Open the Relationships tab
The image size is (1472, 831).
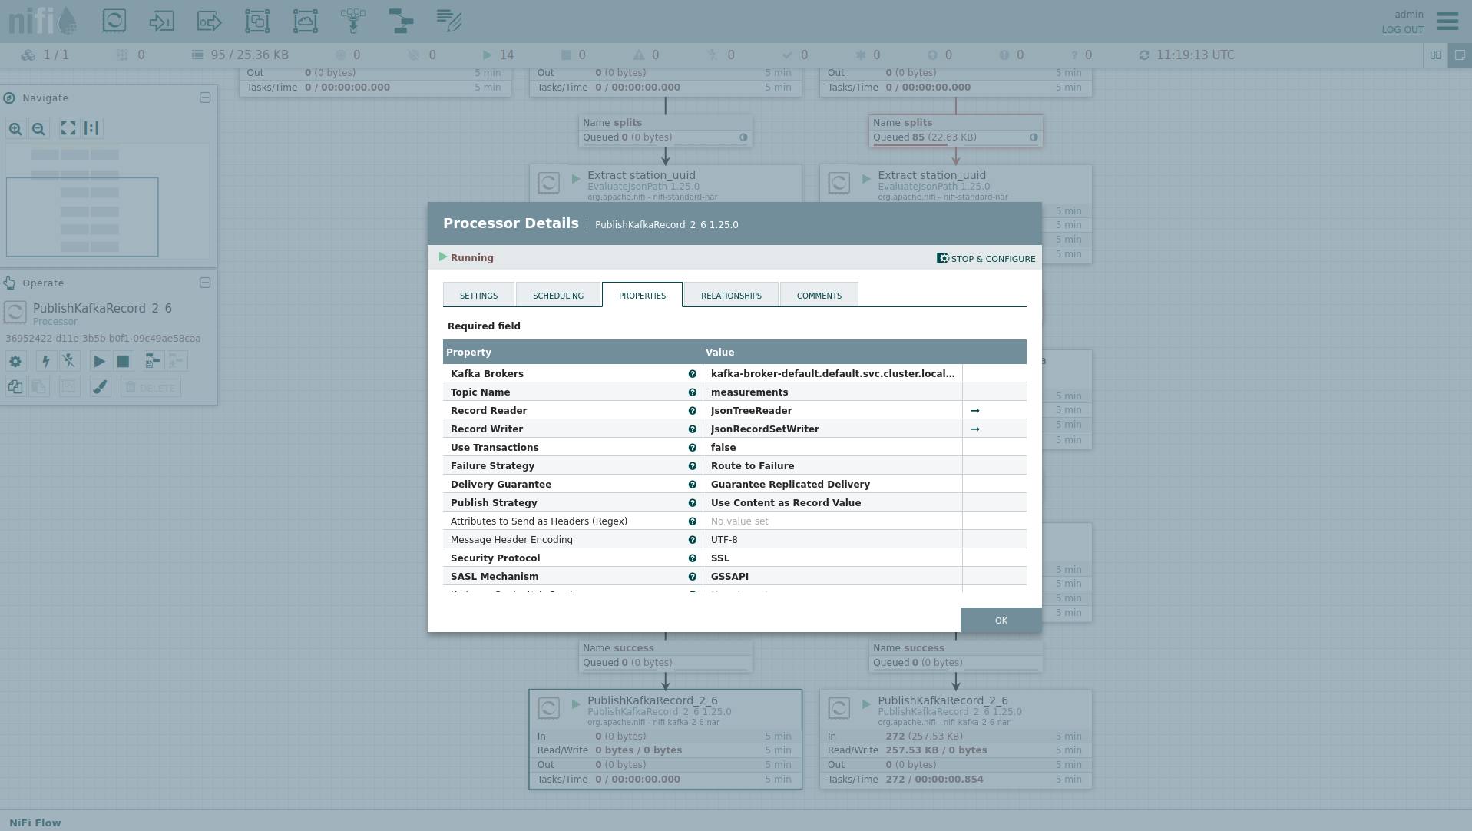(x=731, y=296)
